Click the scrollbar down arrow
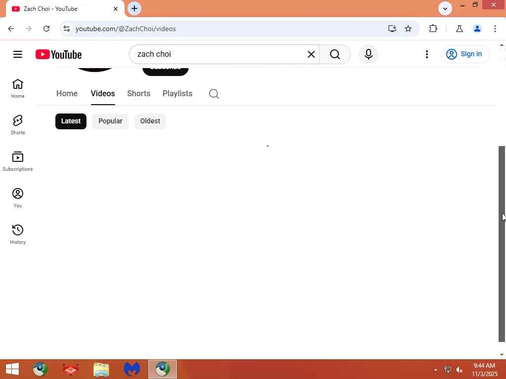The width and height of the screenshot is (506, 379). [x=502, y=355]
